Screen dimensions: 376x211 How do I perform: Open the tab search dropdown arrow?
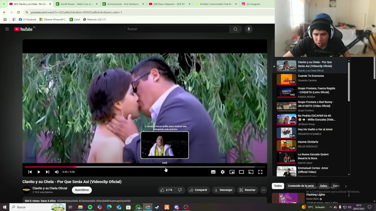[x=4, y=4]
